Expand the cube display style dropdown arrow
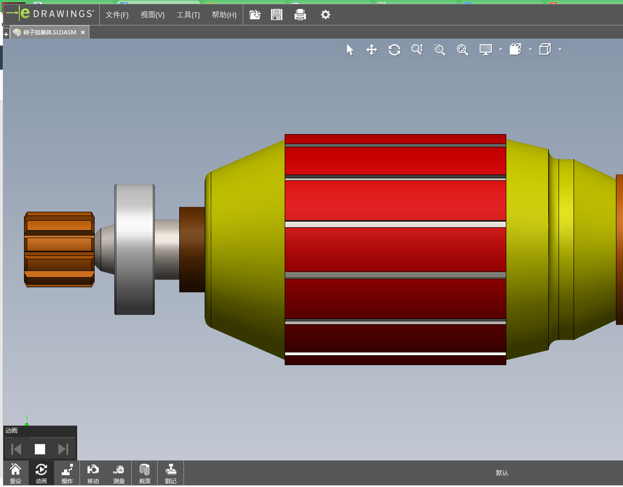 (x=560, y=49)
